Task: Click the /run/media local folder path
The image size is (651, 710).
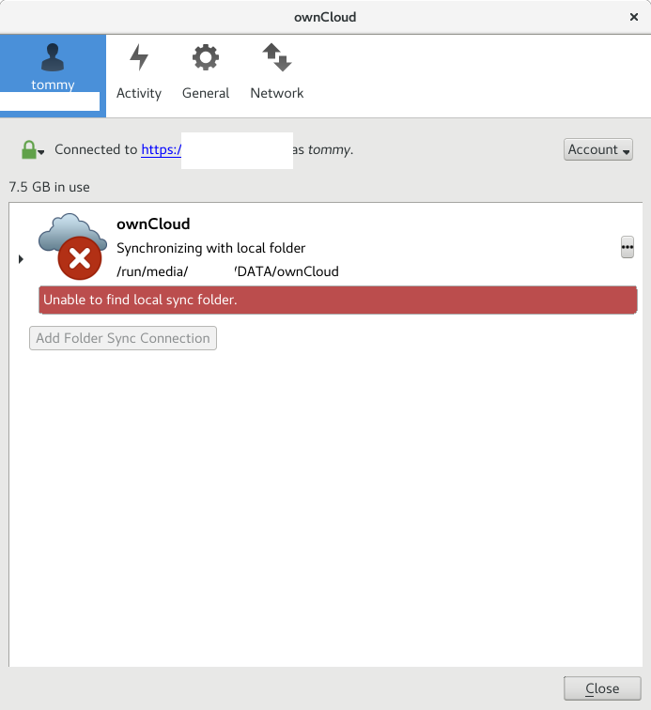Action: (227, 271)
